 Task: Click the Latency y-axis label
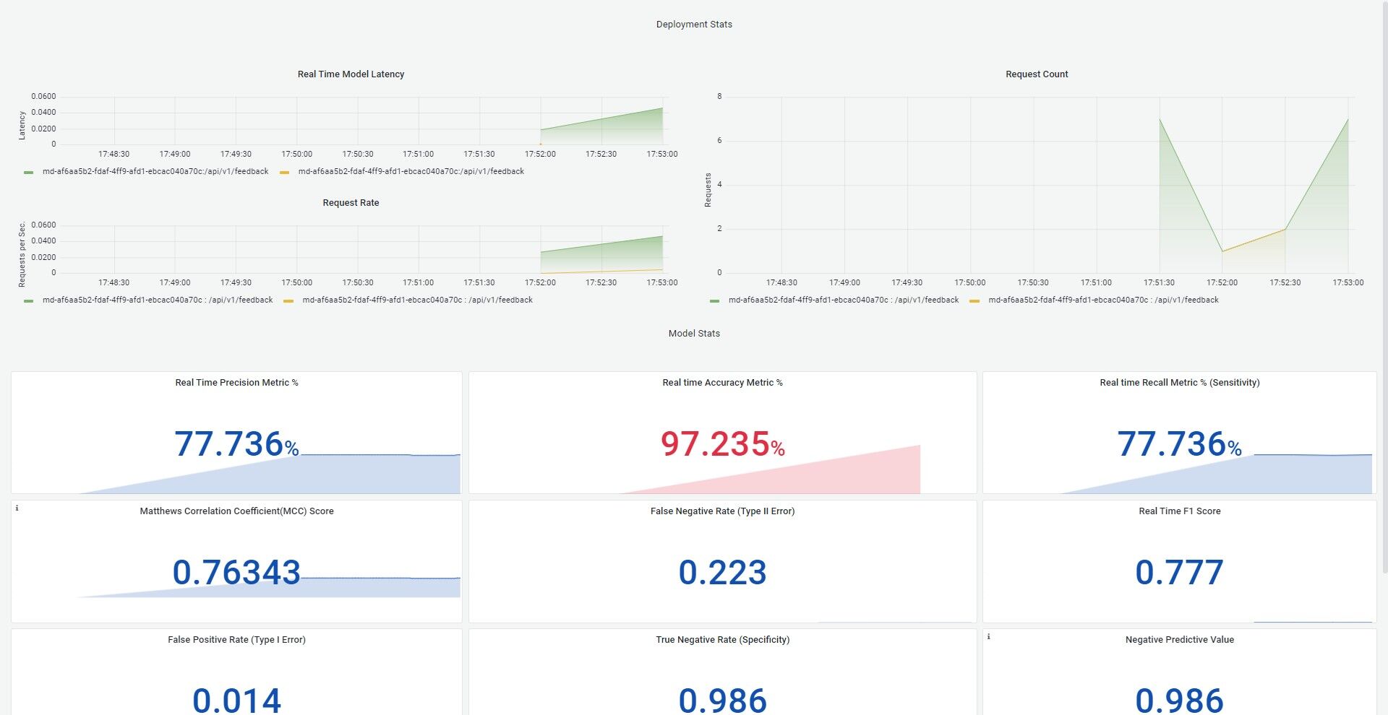coord(22,126)
